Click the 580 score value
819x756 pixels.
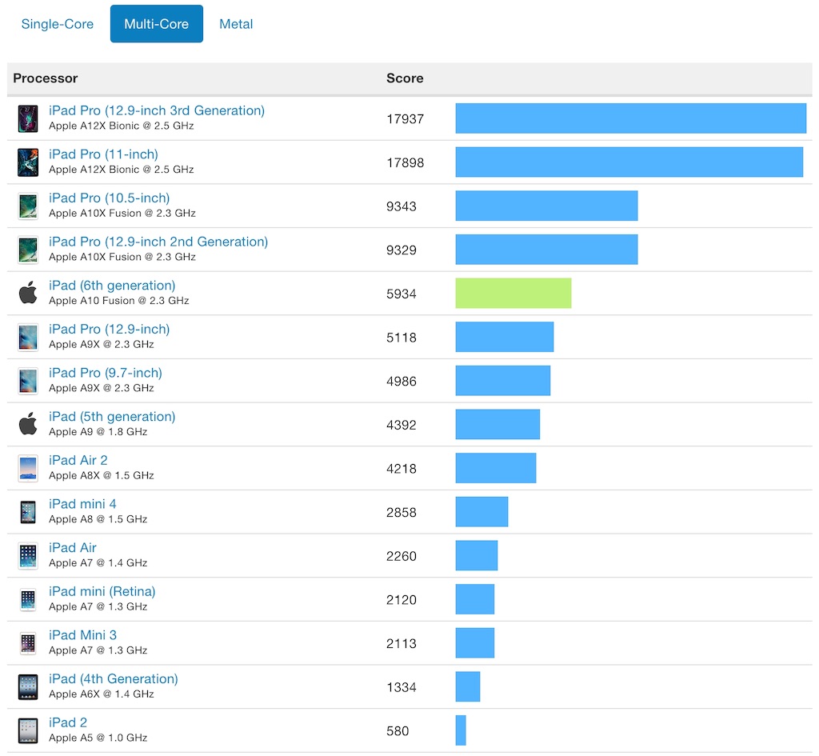click(x=398, y=731)
